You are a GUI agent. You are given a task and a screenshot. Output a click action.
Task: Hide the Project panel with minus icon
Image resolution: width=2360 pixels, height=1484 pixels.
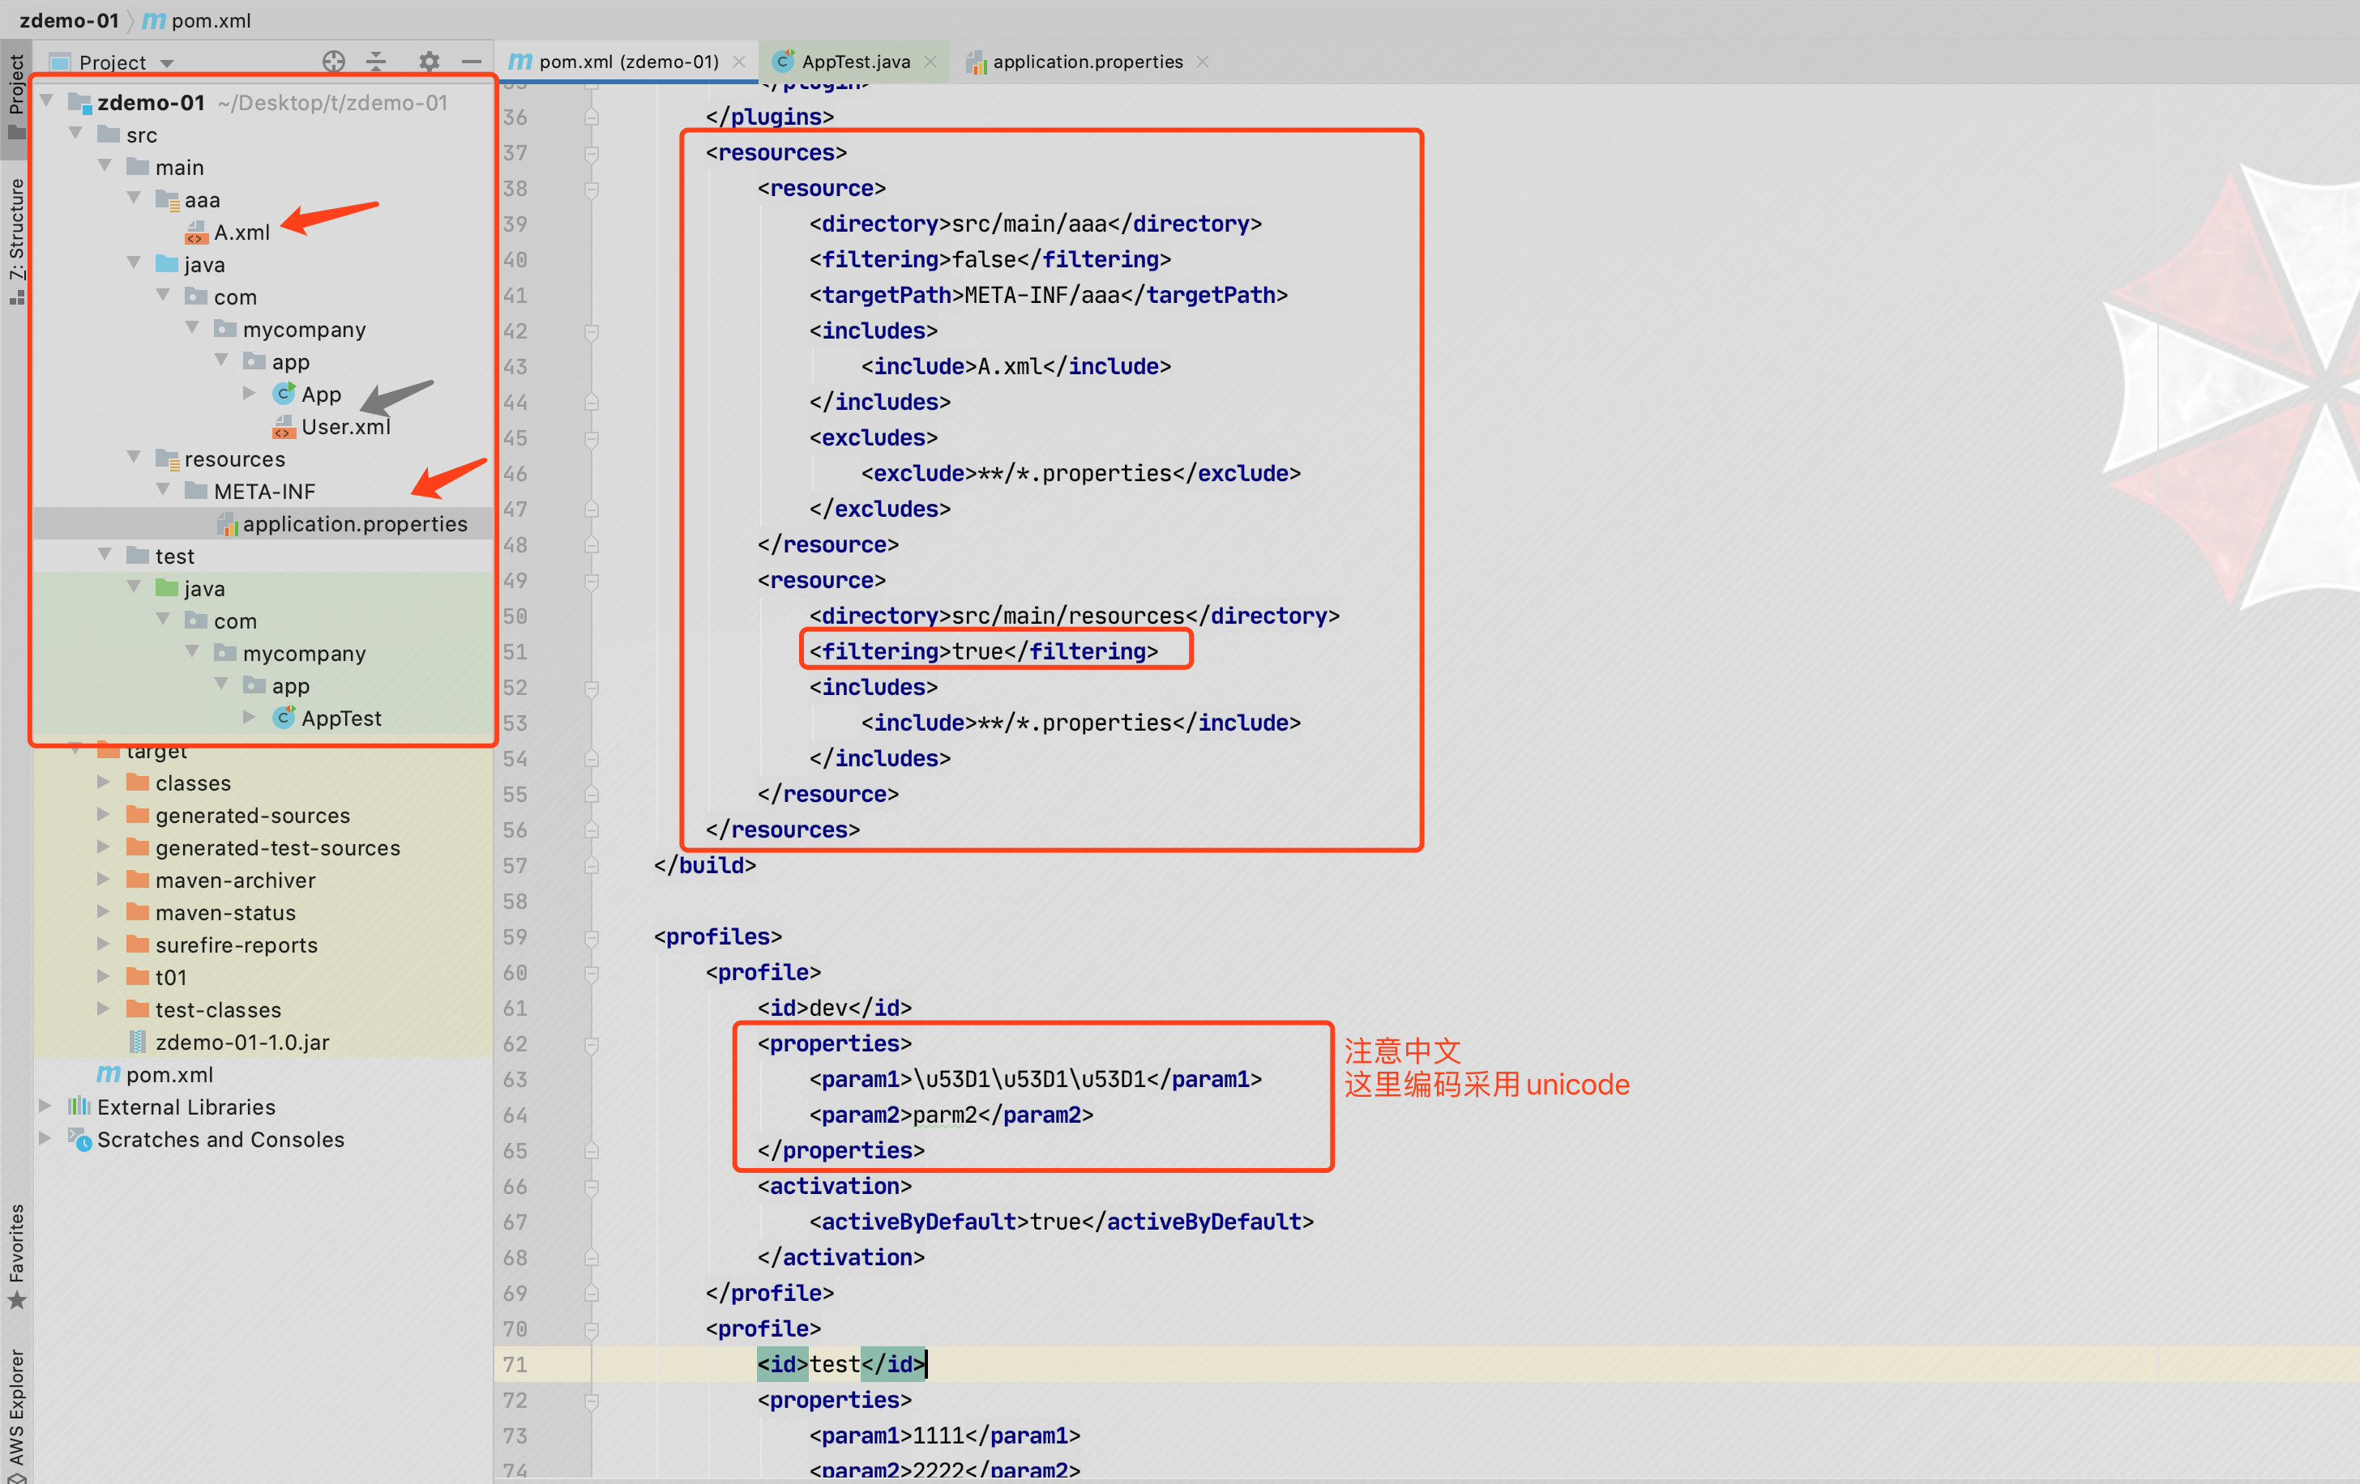(x=472, y=62)
